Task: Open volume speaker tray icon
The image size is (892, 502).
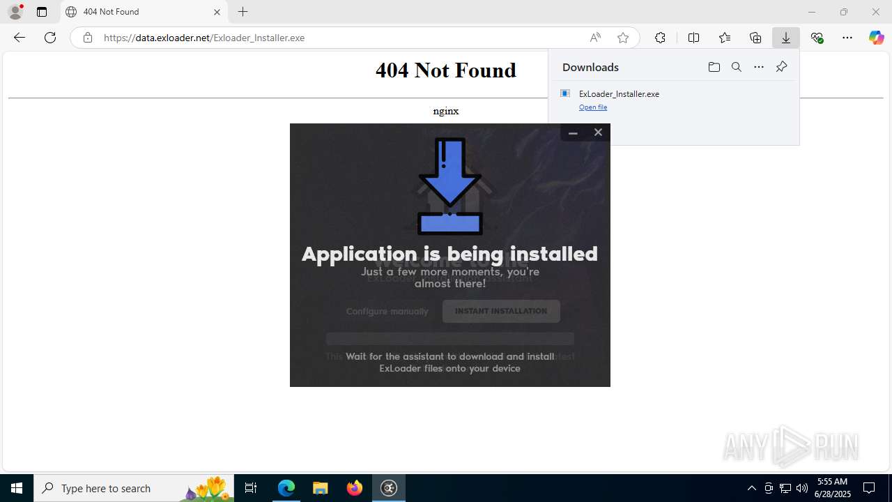Action: pyautogui.click(x=802, y=488)
